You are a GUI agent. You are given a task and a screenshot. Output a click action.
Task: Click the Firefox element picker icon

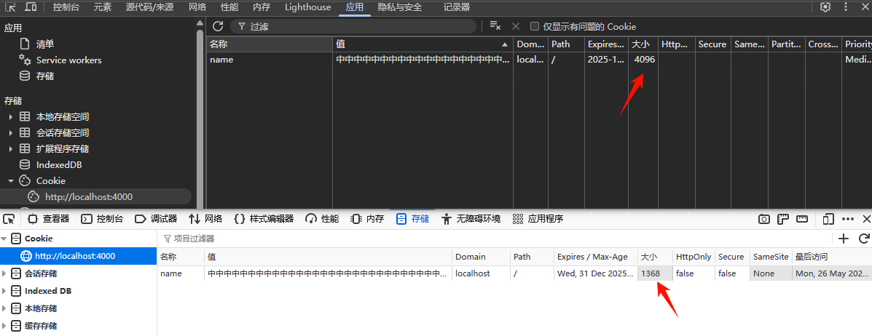click(9, 219)
